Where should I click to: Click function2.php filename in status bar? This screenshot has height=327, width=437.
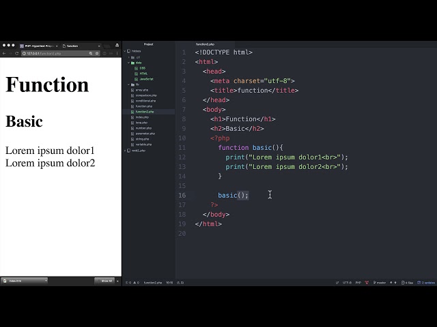click(153, 283)
